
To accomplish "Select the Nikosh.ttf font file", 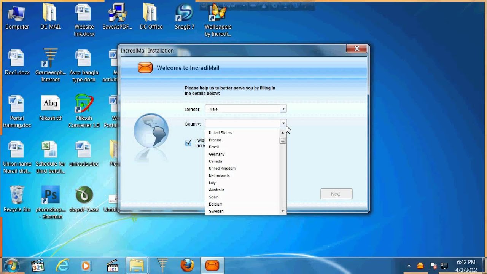I will click(51, 108).
